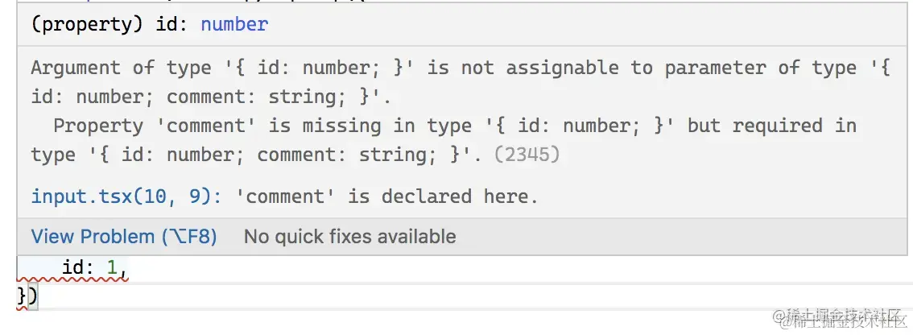The width and height of the screenshot is (913, 335).
Task: Click the value 1 in the code line
Action: click(x=112, y=267)
